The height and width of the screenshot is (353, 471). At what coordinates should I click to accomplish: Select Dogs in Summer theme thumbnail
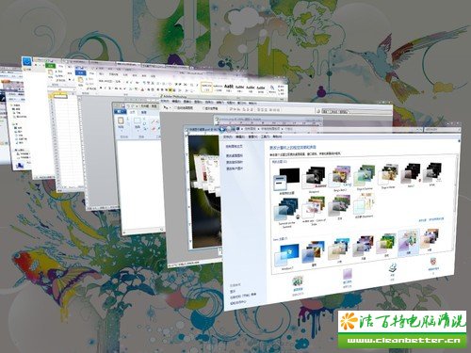(365, 176)
